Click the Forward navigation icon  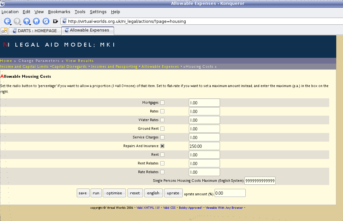17,21
